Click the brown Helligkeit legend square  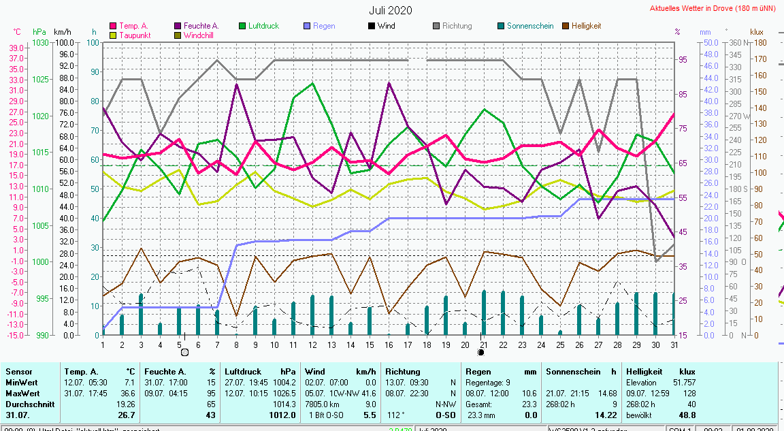[x=565, y=26]
